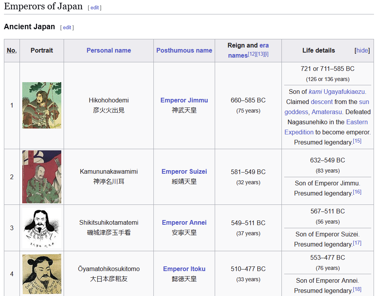This screenshot has width=381, height=296.
Task: Open citation 18 in Itoku's life details
Action: coord(357,289)
